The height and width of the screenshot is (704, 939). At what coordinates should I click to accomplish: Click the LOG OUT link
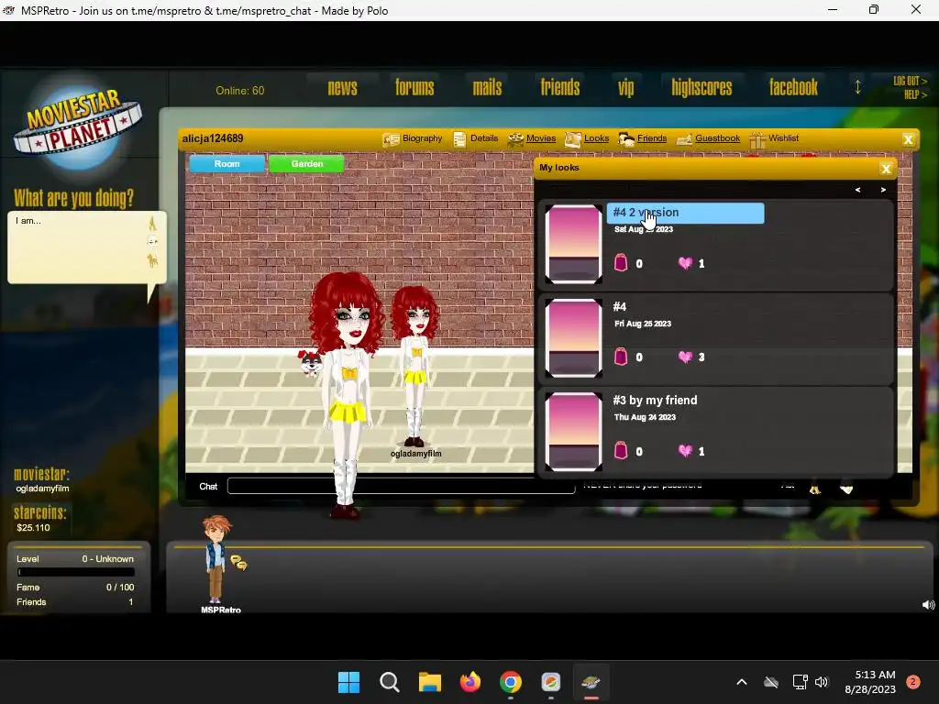click(x=910, y=81)
